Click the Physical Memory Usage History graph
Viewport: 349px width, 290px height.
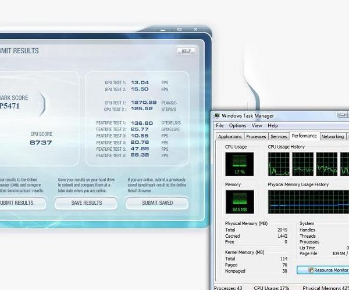tap(308, 202)
